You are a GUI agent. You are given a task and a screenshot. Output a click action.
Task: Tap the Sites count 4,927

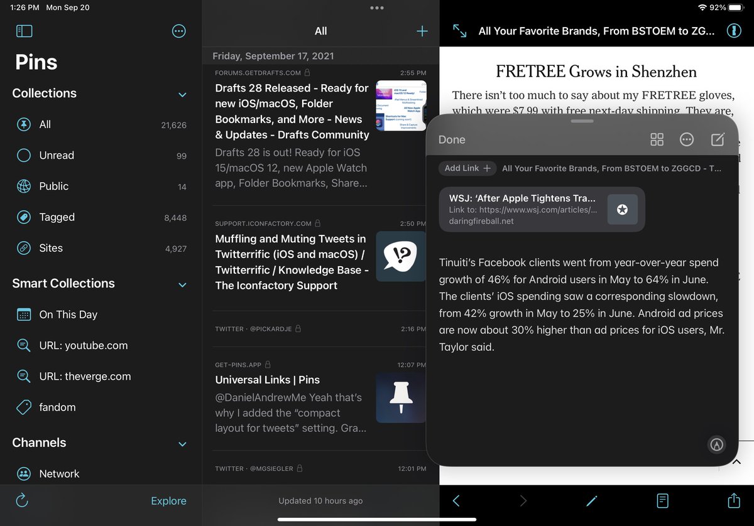click(176, 249)
